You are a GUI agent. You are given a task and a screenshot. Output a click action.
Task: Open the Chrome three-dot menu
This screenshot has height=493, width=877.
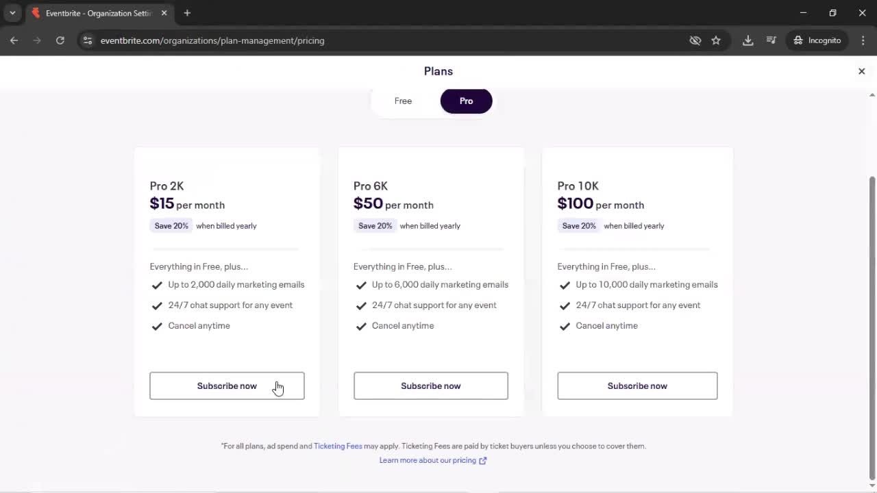click(863, 40)
